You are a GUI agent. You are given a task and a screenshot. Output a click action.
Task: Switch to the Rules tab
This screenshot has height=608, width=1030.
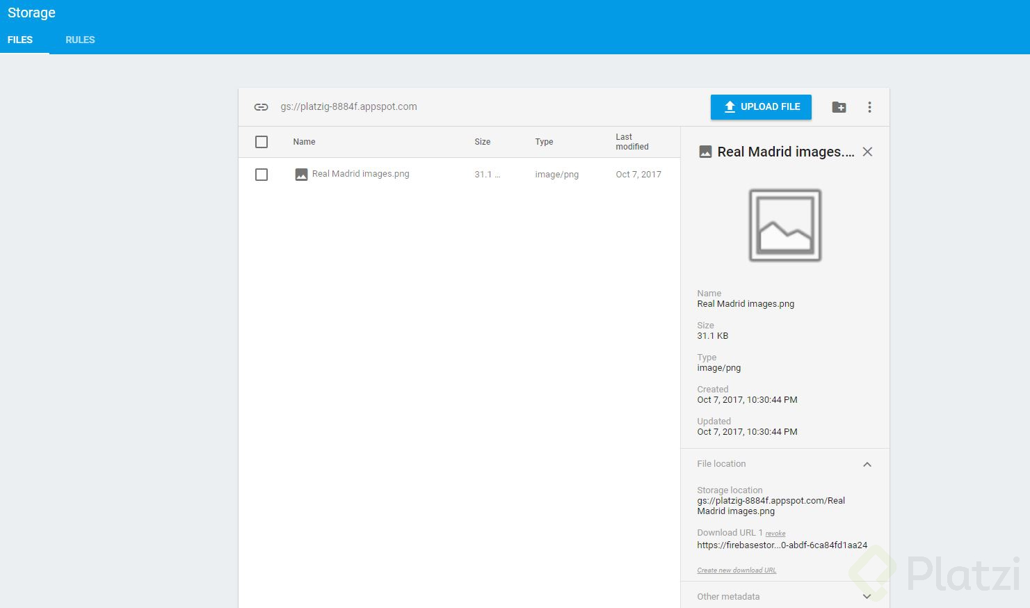click(x=80, y=40)
